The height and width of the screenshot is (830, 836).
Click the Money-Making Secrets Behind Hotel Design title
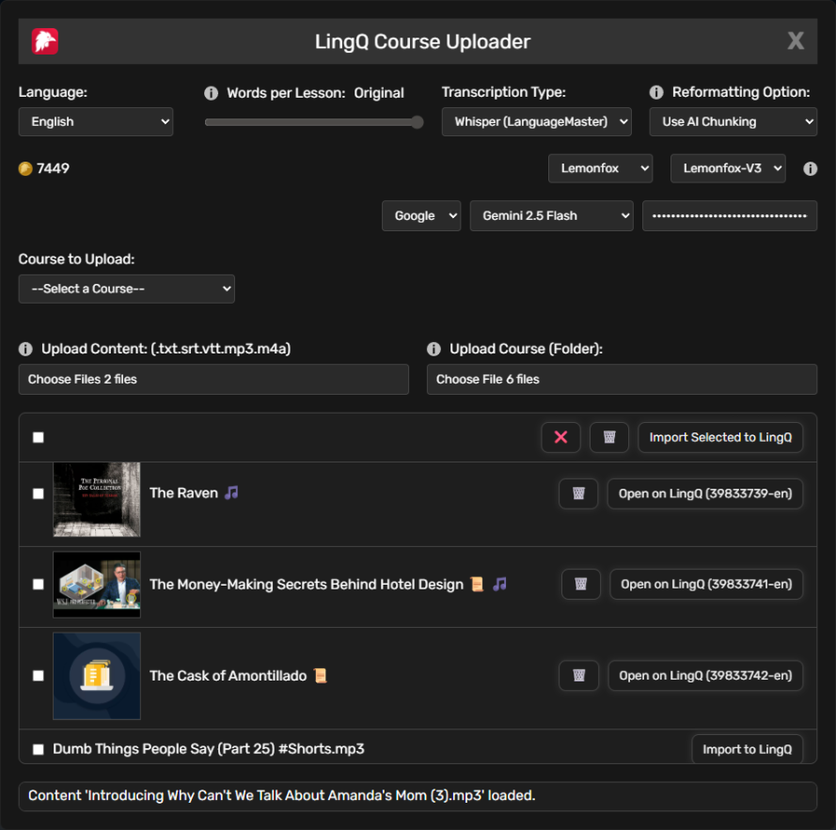pos(307,585)
